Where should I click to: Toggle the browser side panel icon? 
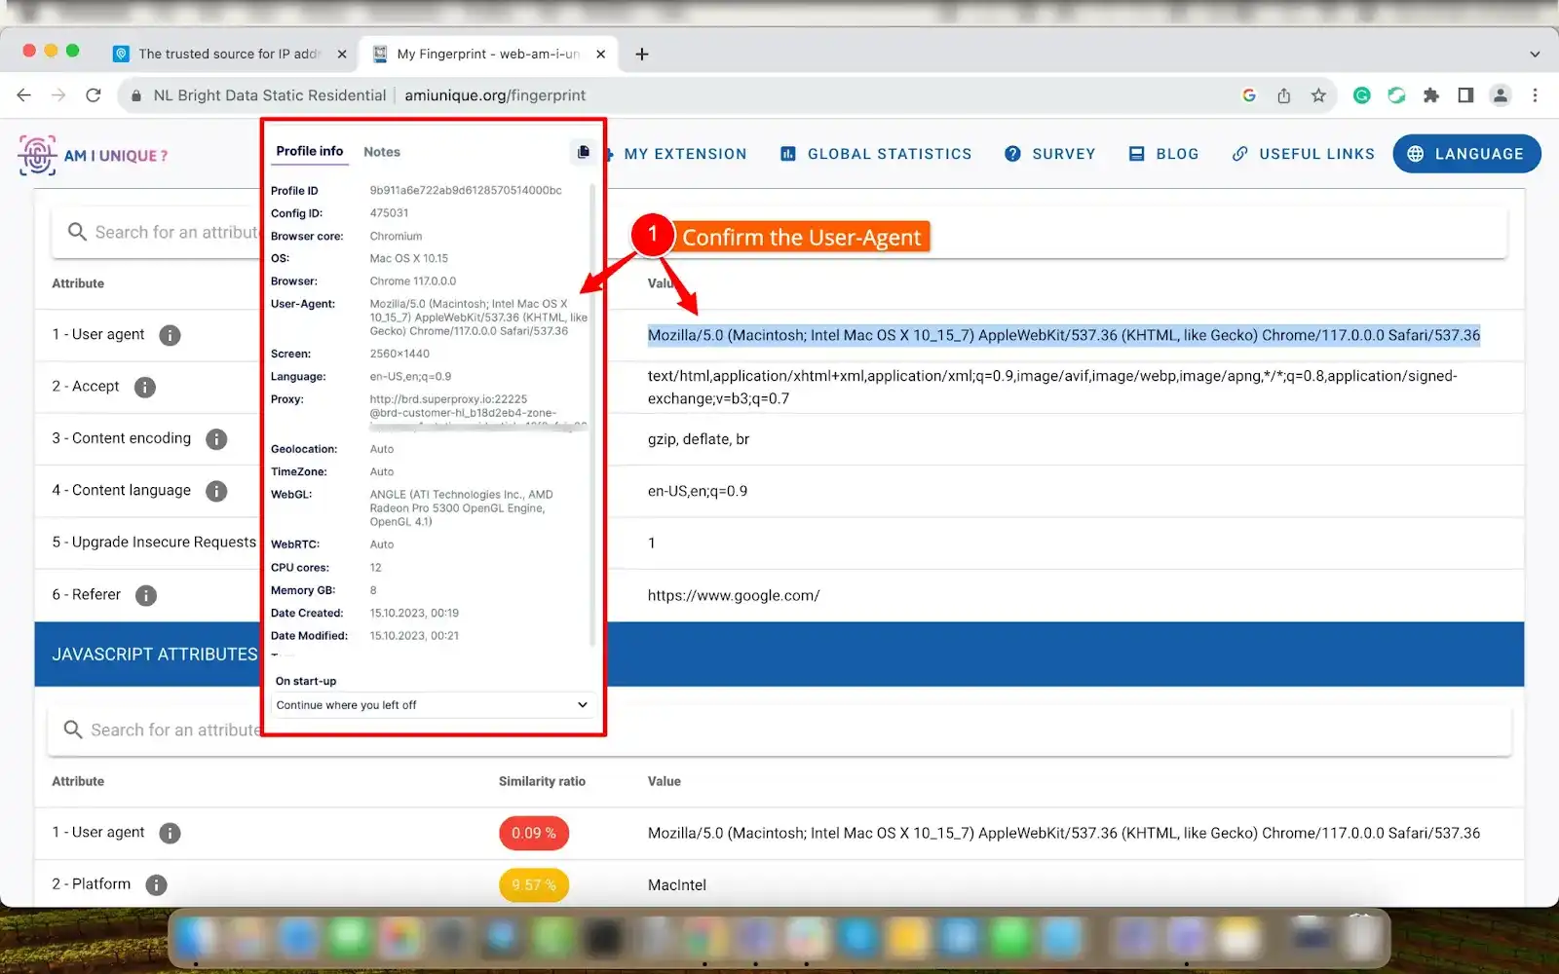coord(1465,95)
